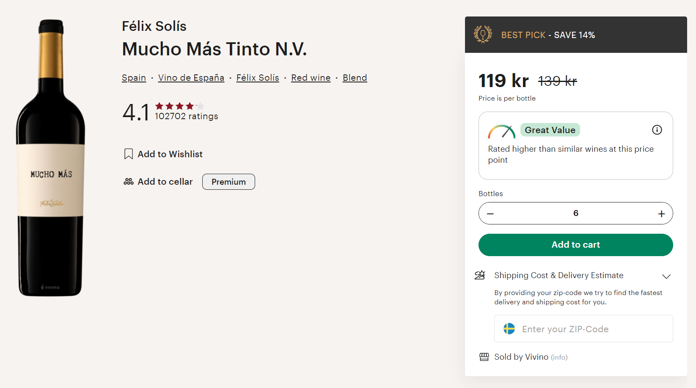Follow the Vino de España link

pos(191,78)
